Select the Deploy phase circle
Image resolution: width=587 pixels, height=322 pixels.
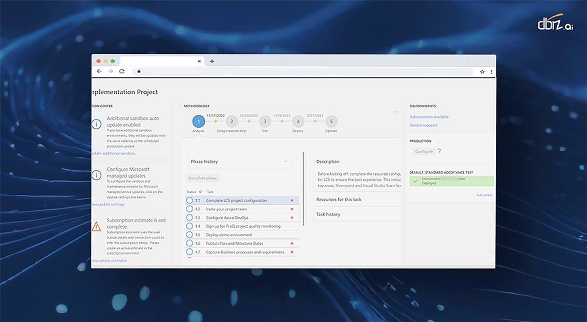[298, 121]
